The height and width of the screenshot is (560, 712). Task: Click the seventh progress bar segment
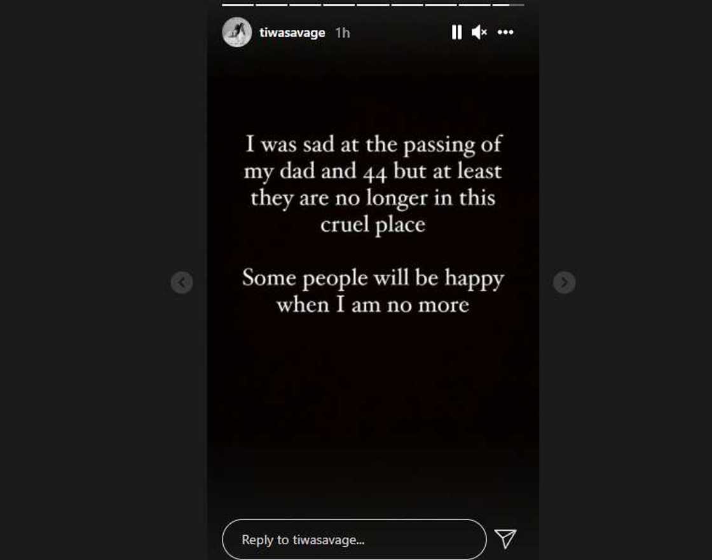click(x=441, y=4)
